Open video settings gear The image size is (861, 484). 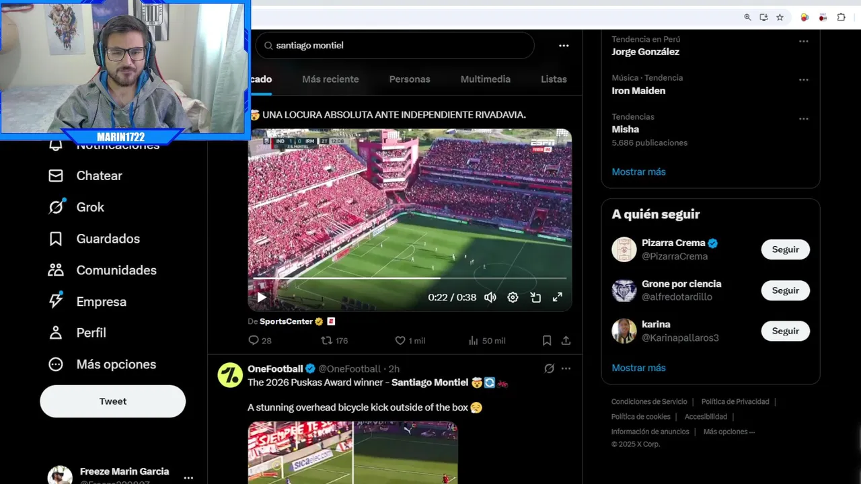pyautogui.click(x=513, y=297)
